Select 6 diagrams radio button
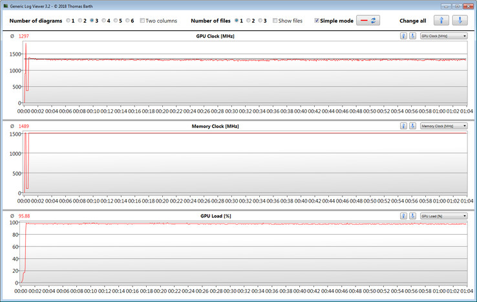 127,21
